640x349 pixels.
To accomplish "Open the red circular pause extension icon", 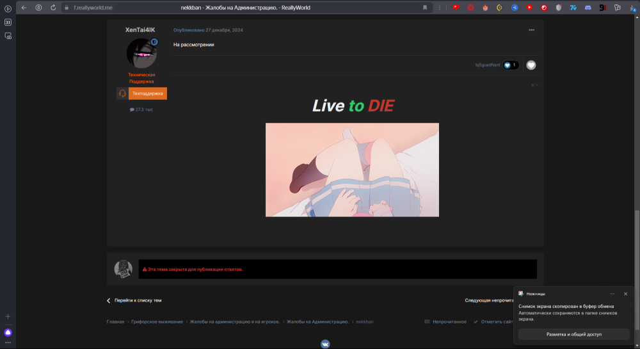I will (x=470, y=7).
